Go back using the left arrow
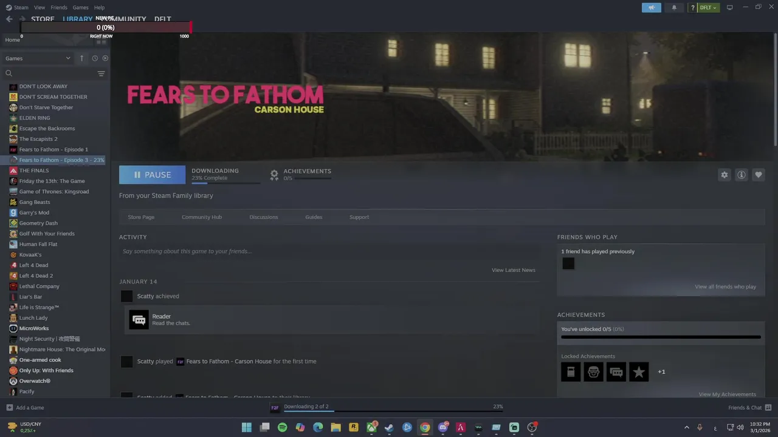This screenshot has width=778, height=437. [9, 19]
